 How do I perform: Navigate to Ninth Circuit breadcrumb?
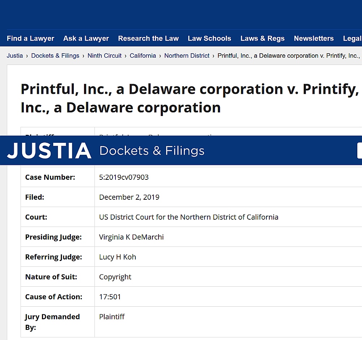coord(104,56)
